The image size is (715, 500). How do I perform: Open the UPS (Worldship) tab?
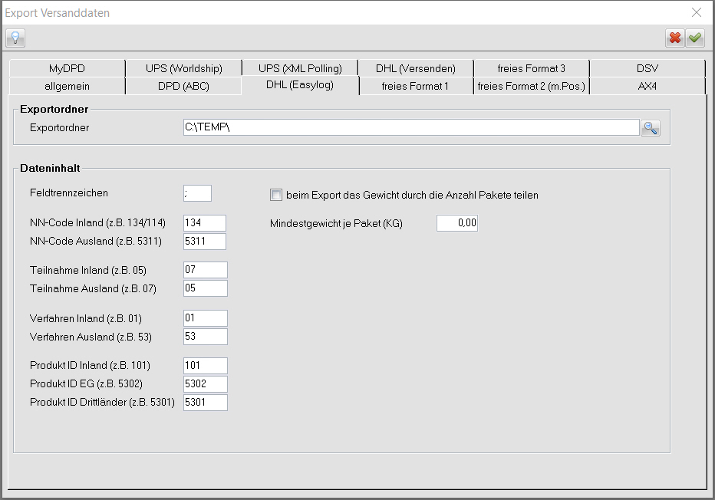tap(183, 68)
